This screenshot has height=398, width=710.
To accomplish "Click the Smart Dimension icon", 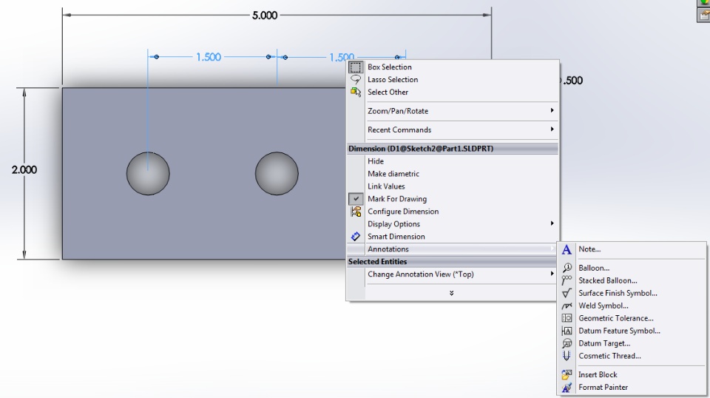I will 356,236.
